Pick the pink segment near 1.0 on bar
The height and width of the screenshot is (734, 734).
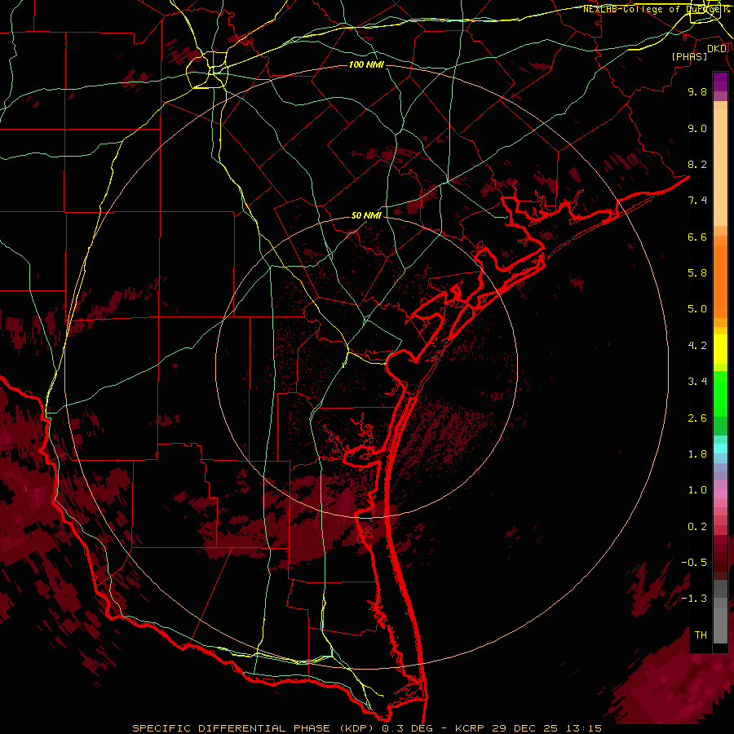pyautogui.click(x=720, y=494)
